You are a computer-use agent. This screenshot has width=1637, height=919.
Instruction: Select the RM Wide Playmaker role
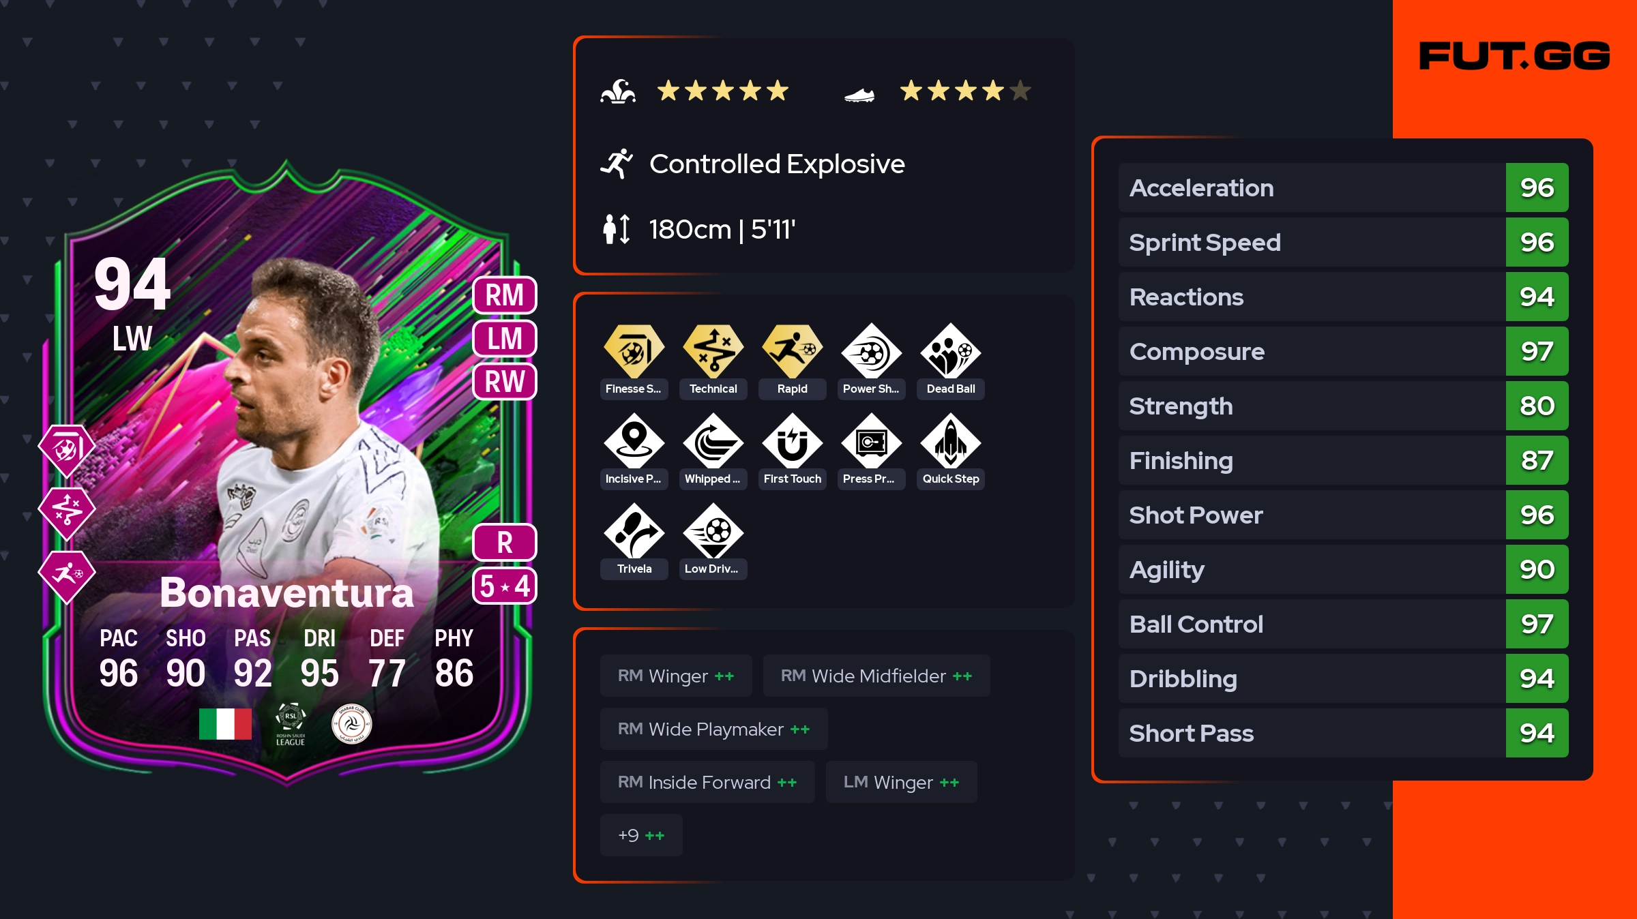pyautogui.click(x=714, y=729)
